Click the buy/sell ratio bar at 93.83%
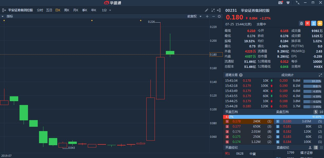The image size is (324, 158). pos(276,117)
